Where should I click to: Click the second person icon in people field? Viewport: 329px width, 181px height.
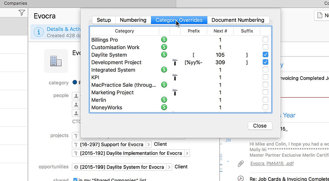[x=76, y=105]
